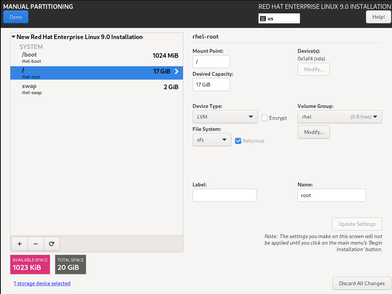Click the reload storage configuration icon
392x294 pixels.
[x=52, y=243]
